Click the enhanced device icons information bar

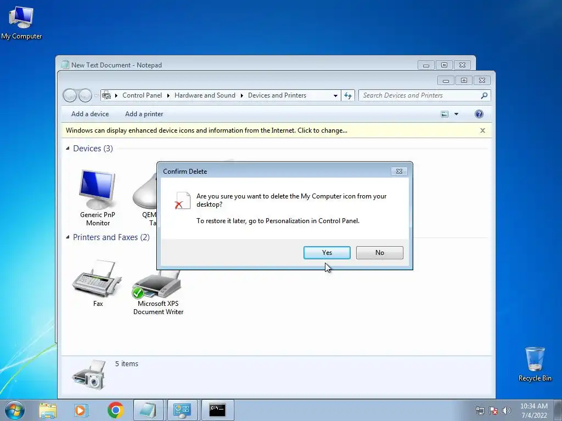[x=277, y=130]
